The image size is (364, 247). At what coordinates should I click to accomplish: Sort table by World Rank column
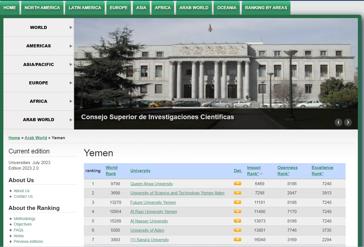(111, 171)
